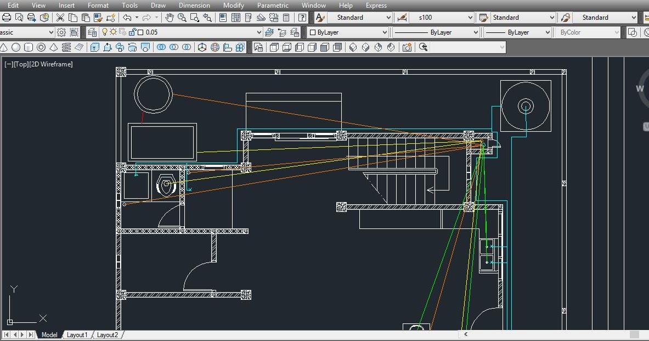Open the text style Standard dropdown
Image resolution: width=649 pixels, height=341 pixels.
click(388, 17)
